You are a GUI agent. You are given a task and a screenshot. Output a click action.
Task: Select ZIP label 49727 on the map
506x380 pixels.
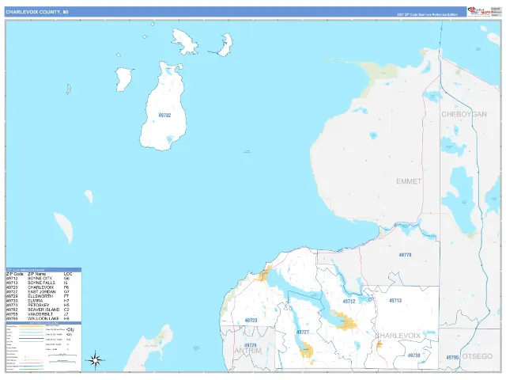point(303,332)
